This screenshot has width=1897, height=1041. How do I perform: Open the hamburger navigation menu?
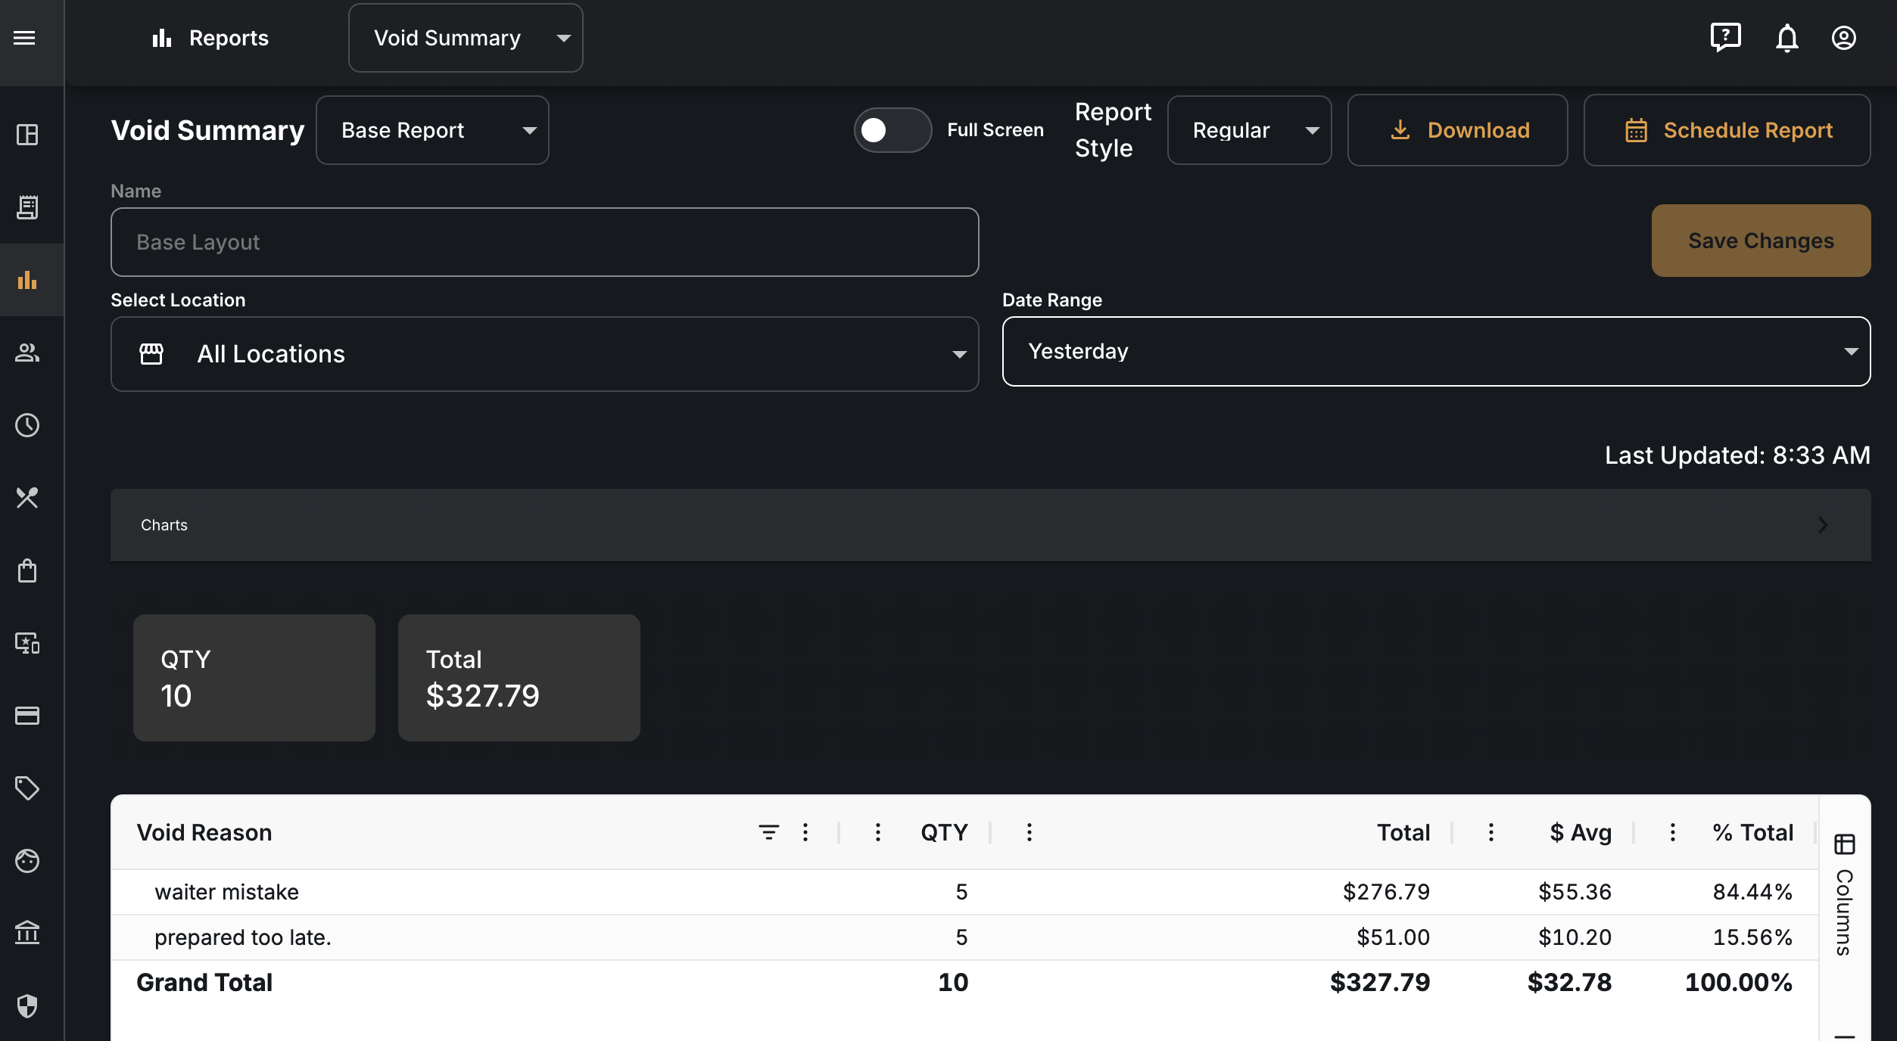click(x=24, y=38)
